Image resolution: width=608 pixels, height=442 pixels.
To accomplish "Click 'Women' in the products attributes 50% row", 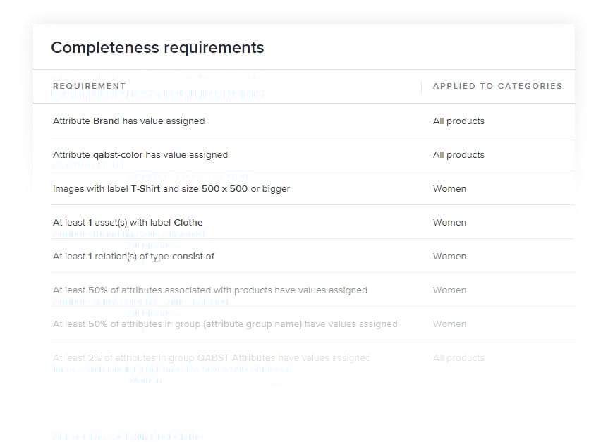I will click(x=449, y=290).
